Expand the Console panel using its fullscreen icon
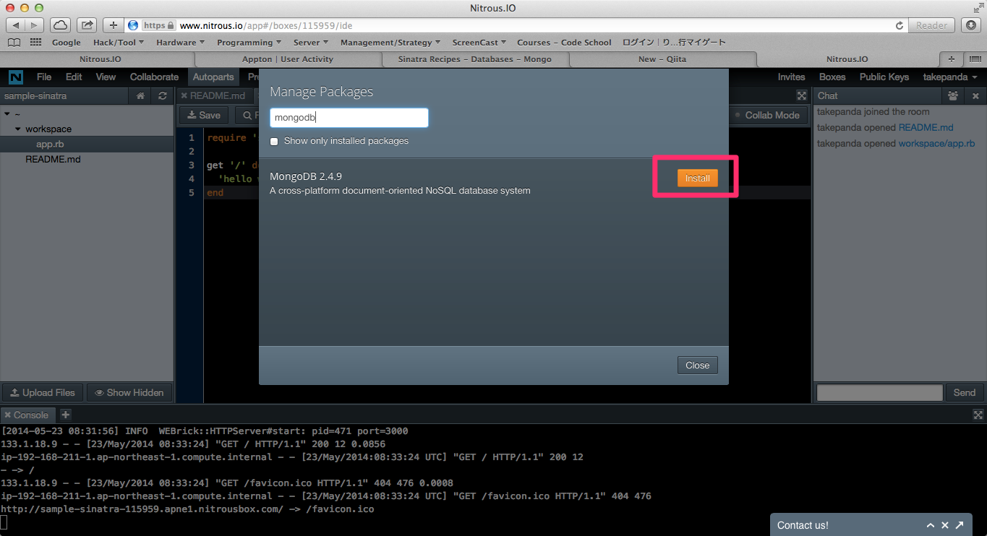This screenshot has height=536, width=987. pyautogui.click(x=978, y=414)
